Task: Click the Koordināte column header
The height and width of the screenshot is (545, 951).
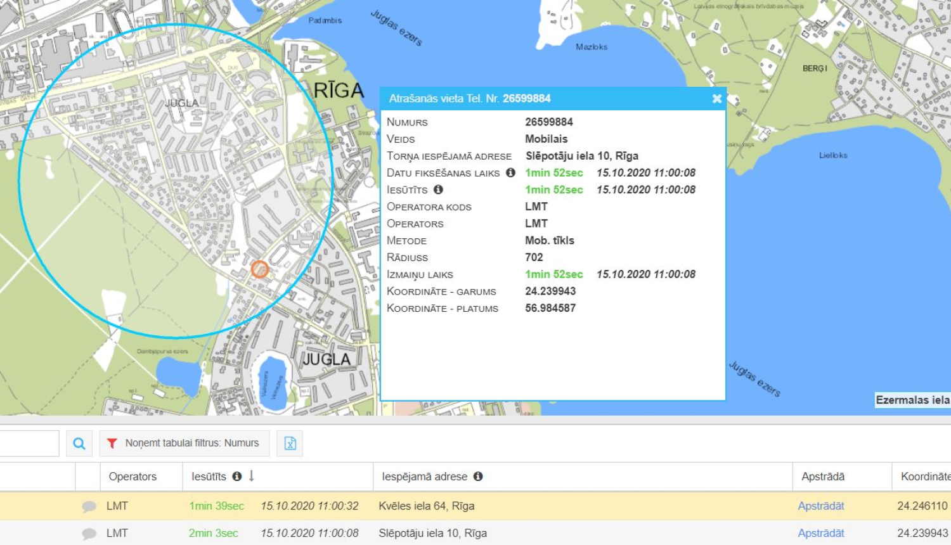Action: (x=925, y=477)
